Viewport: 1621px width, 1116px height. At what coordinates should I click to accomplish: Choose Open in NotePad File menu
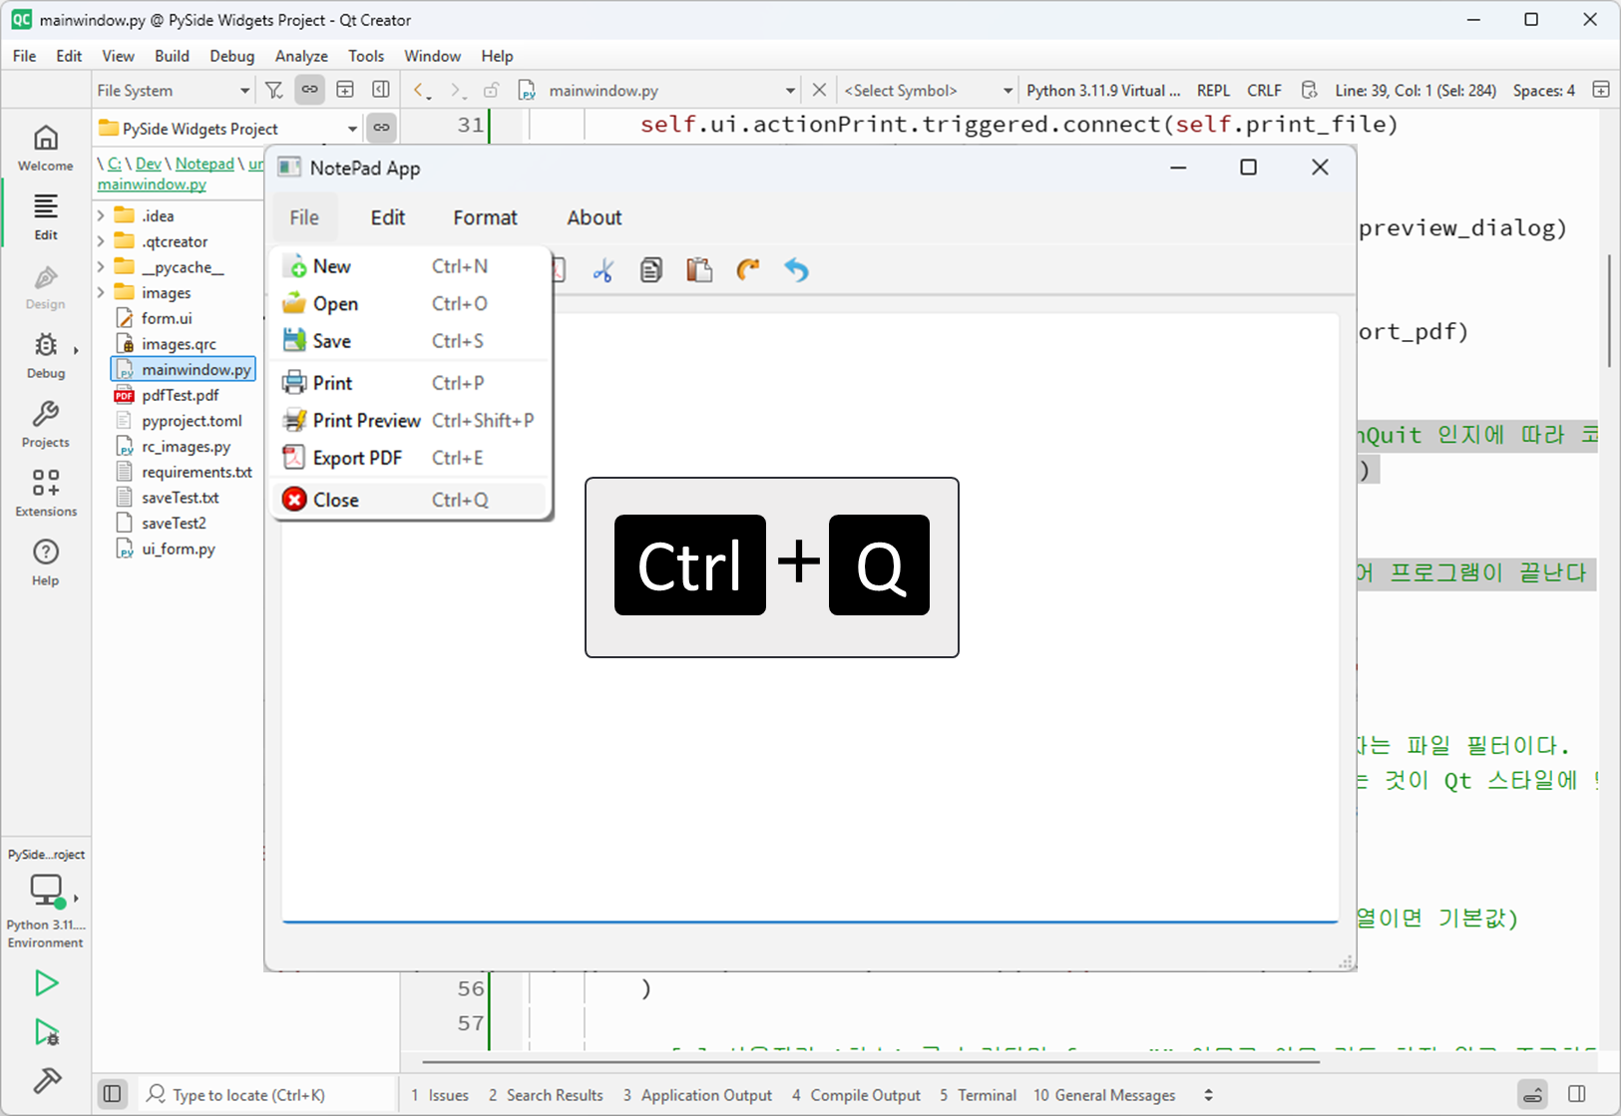point(410,303)
